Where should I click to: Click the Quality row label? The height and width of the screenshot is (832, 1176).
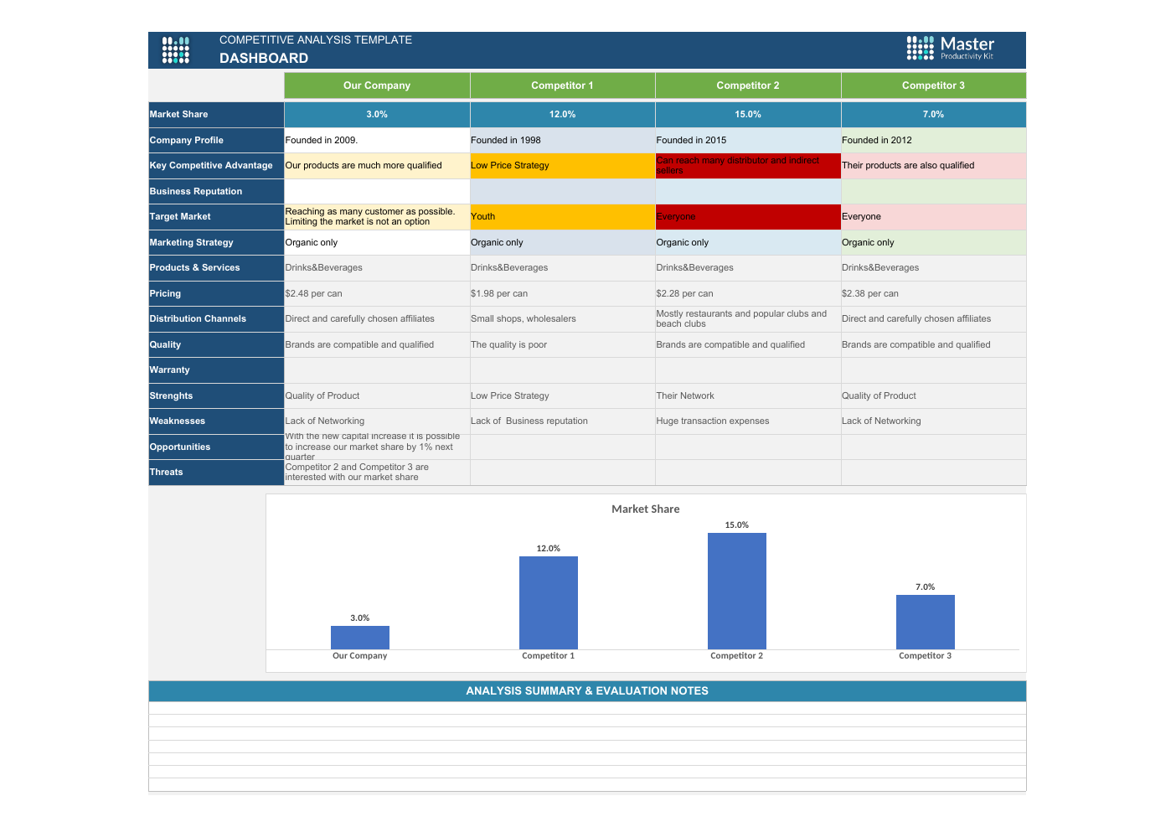(216, 345)
